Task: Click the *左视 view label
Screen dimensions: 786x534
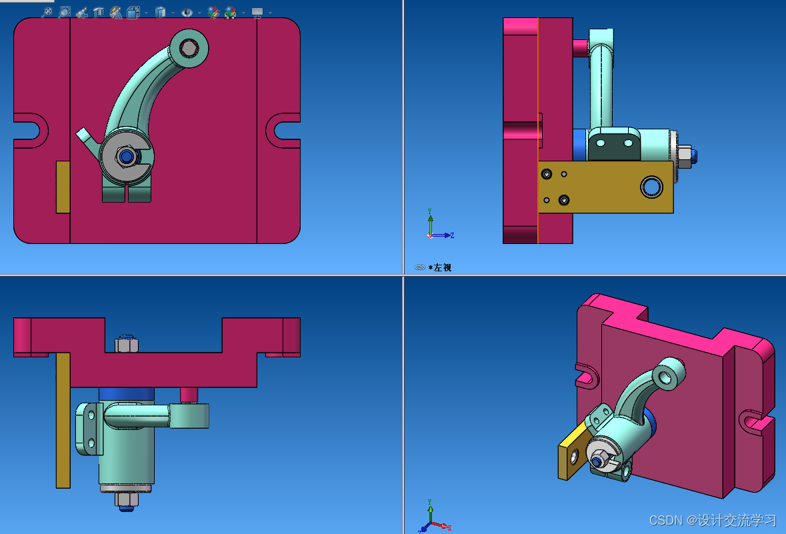Action: coord(440,267)
